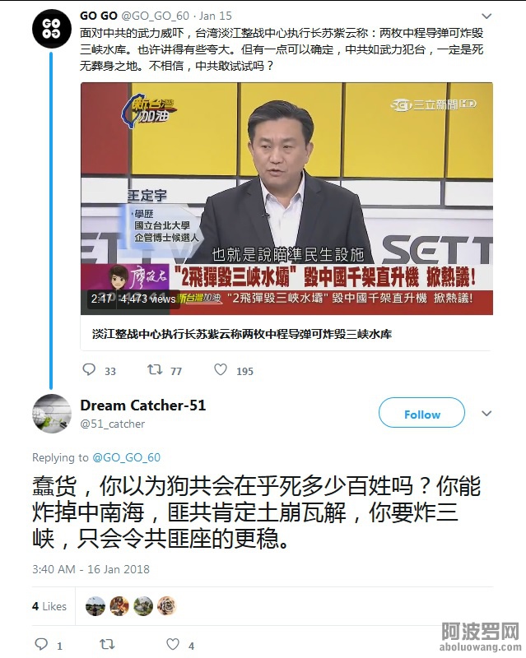The width and height of the screenshot is (526, 658).
Task: Open the video card title about 淡江整战中心
Action: (242, 334)
